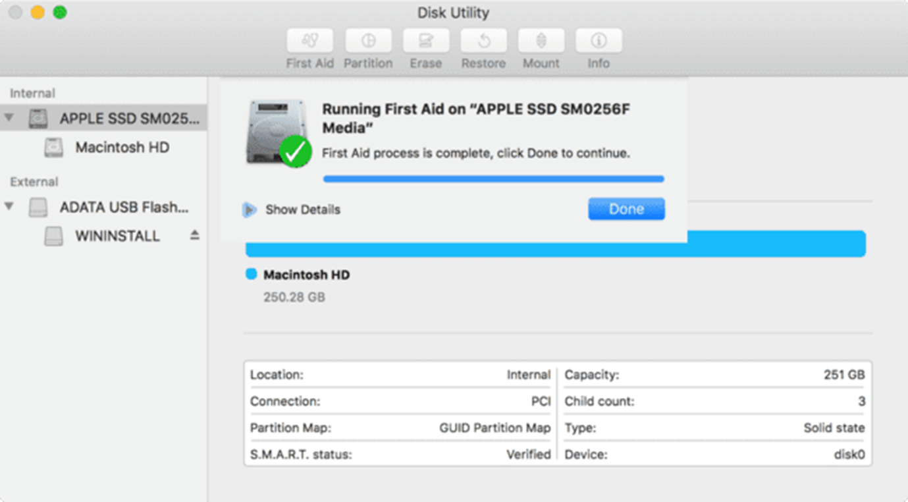Click the Type value Solid state
Viewport: 908px width, 502px height.
pyautogui.click(x=834, y=428)
